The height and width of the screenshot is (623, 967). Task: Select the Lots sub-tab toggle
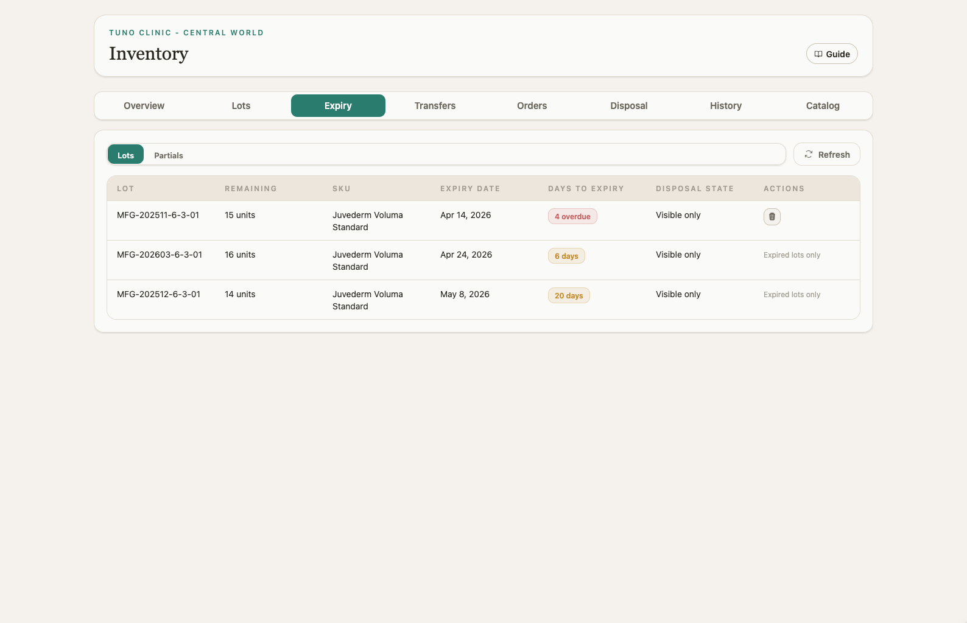coord(125,155)
